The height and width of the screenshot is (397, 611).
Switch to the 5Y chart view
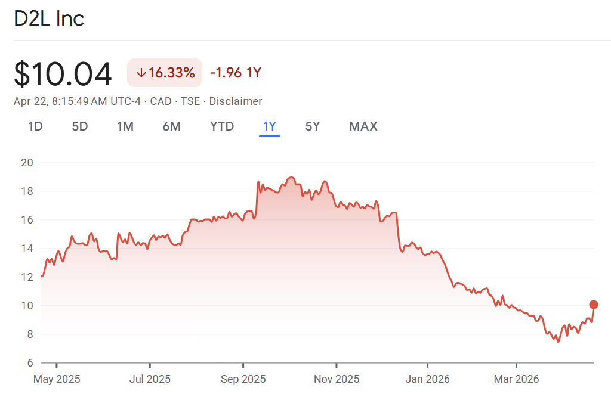[313, 126]
